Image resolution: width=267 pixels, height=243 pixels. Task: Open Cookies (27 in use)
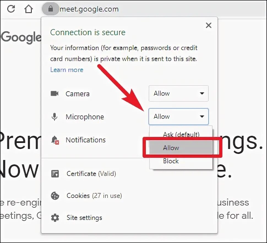coord(94,195)
